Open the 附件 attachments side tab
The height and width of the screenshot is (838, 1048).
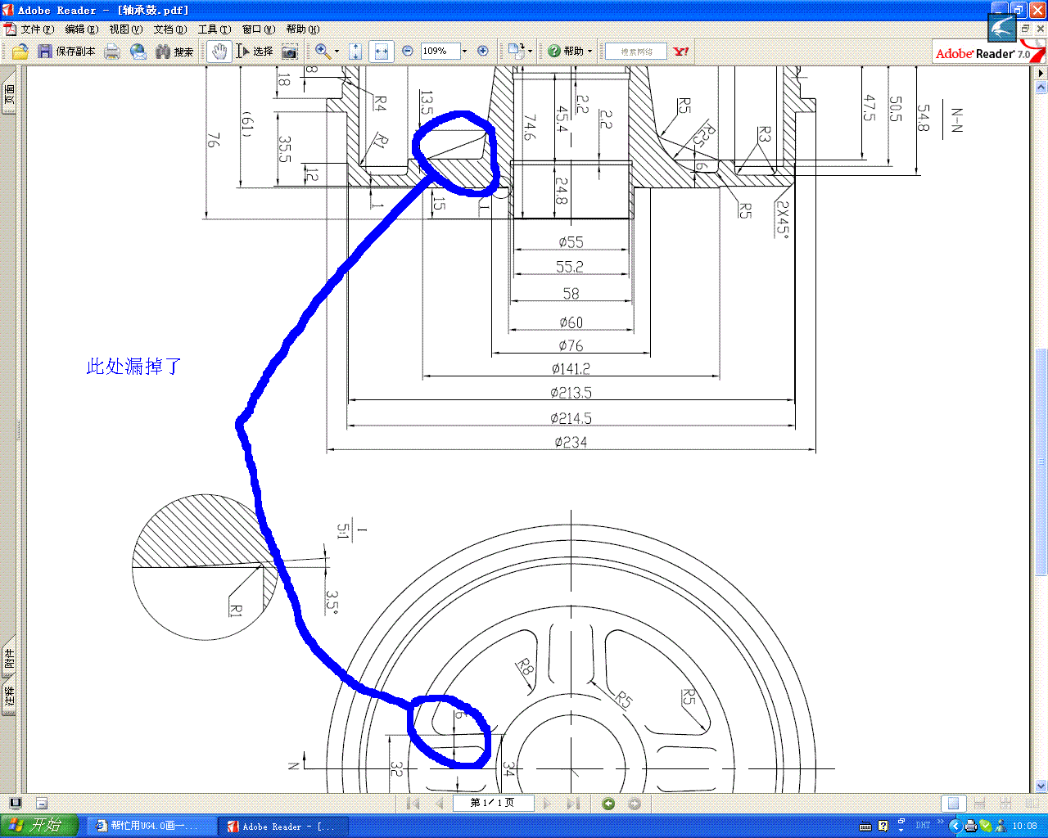[9, 657]
